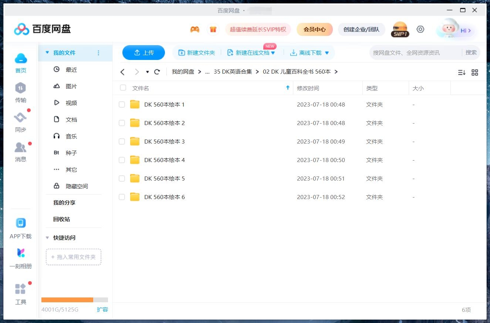490x323 pixels.
Task: Click the settings gear icon near avatar
Action: click(x=420, y=29)
